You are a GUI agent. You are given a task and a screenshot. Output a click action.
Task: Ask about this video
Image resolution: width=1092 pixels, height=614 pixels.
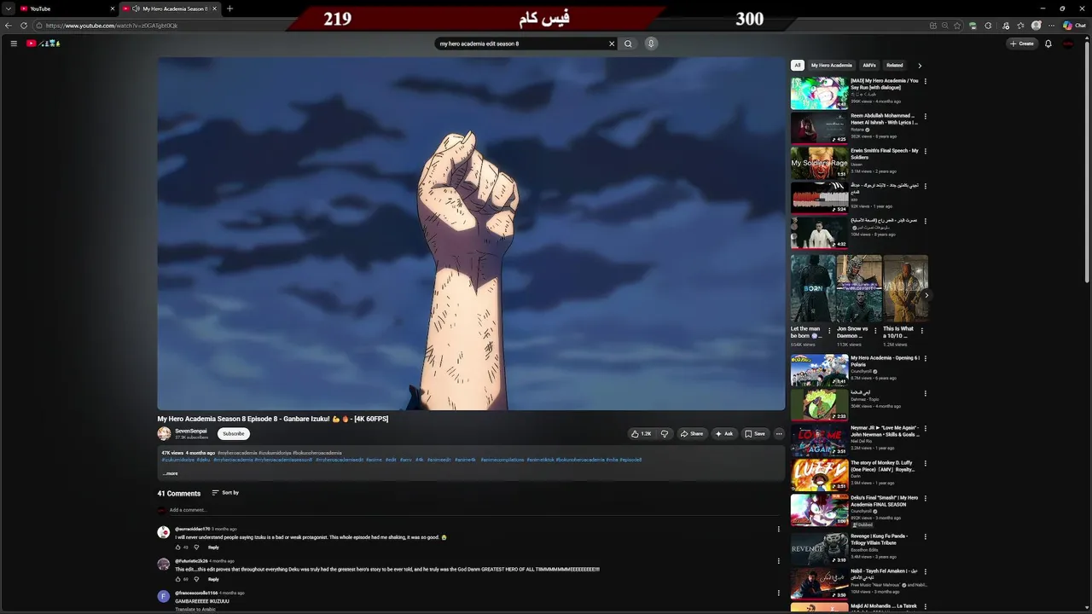[724, 433]
